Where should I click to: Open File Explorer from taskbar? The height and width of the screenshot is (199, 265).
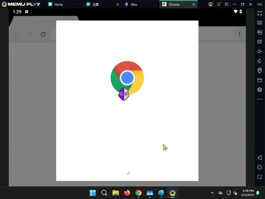(116, 193)
